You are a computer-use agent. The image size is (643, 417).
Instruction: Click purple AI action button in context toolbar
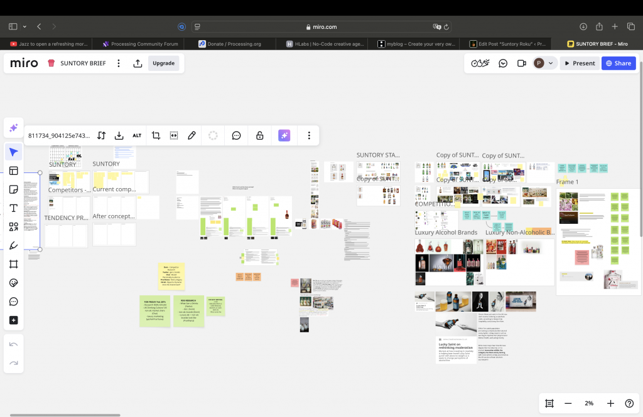[284, 135]
